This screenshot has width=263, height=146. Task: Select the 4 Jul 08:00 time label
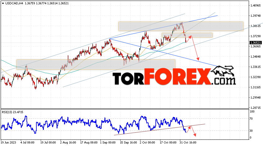tap(27, 143)
